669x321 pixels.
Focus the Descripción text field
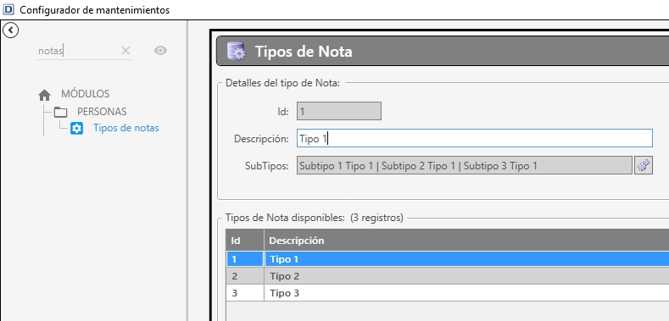[x=475, y=139]
